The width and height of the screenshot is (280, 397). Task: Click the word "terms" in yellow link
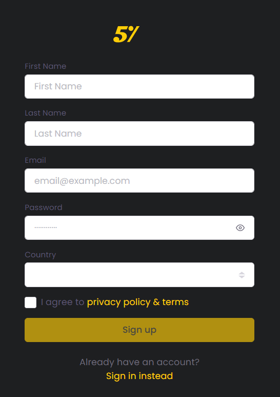click(x=175, y=302)
